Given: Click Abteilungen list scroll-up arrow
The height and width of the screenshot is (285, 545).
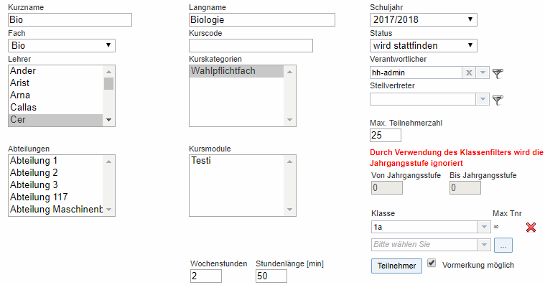Looking at the screenshot, I should (x=109, y=162).
